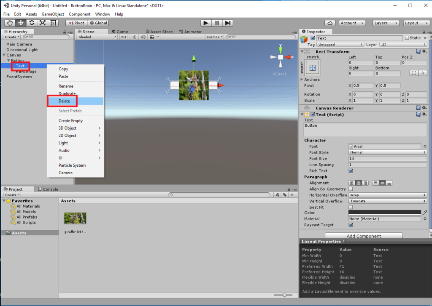Open the Font Style dropdown
432x306 pixels.
pyautogui.click(x=388, y=152)
